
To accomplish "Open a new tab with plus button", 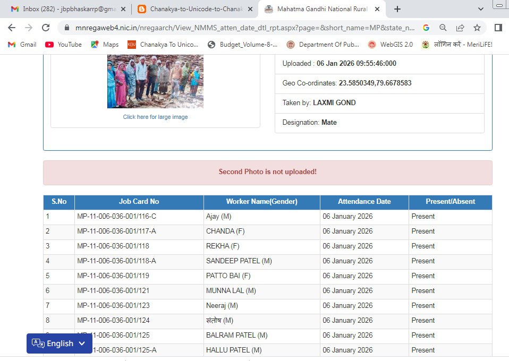I will [x=397, y=9].
